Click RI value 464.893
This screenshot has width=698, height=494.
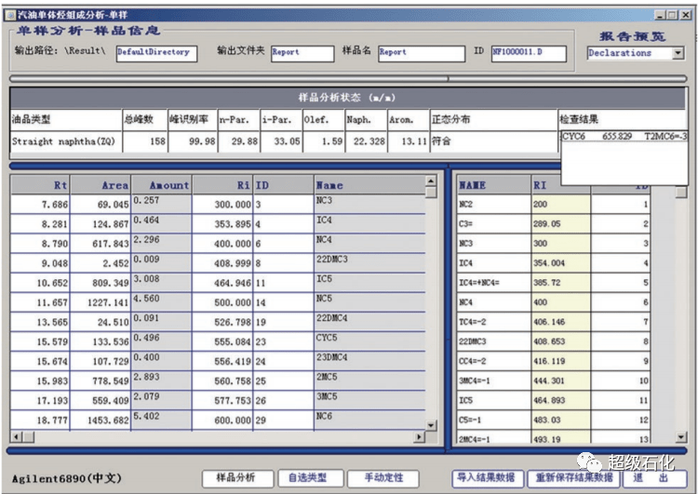561,400
